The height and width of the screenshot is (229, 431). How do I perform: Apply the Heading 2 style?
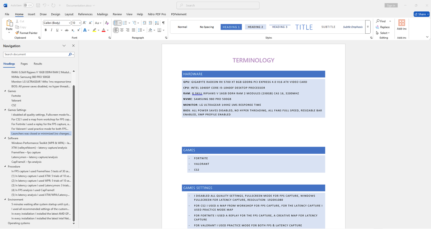[x=255, y=27]
